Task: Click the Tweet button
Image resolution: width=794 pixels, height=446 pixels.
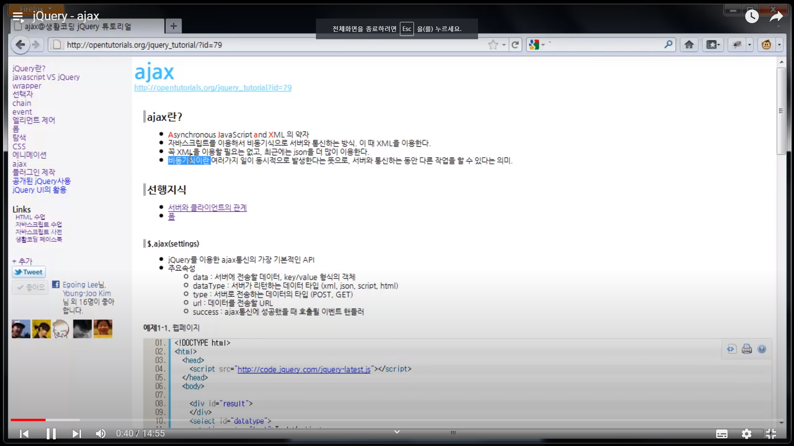Action: [29, 272]
